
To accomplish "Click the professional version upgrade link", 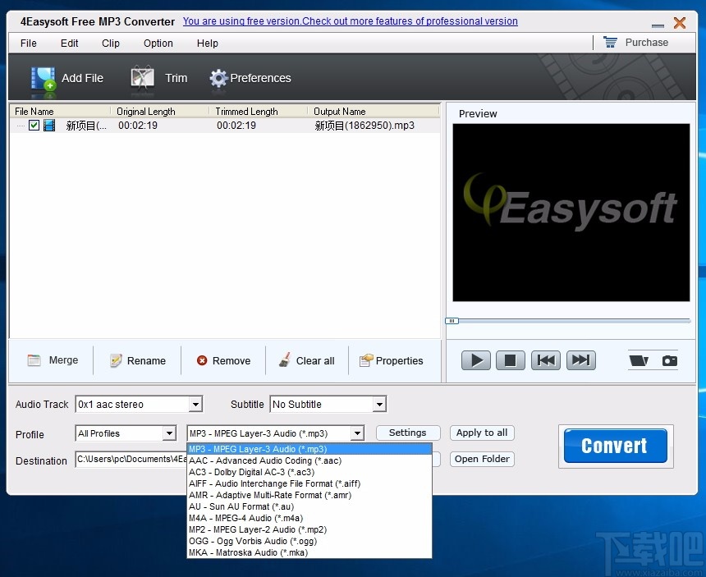I will [x=351, y=21].
